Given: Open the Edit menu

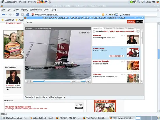Looking at the screenshot, I should [x=9, y=10].
